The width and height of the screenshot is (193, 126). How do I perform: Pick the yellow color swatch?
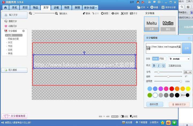coord(188,89)
